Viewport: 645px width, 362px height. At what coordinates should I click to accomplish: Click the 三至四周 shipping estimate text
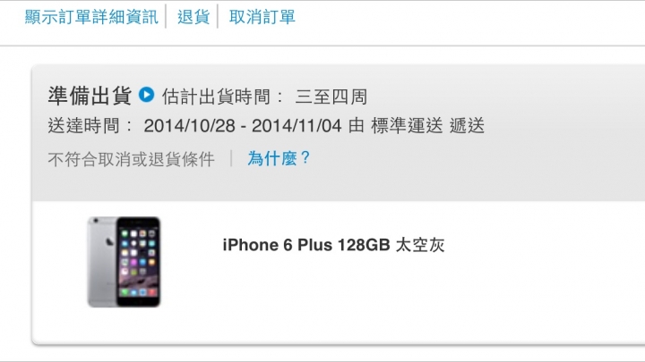coord(331,97)
